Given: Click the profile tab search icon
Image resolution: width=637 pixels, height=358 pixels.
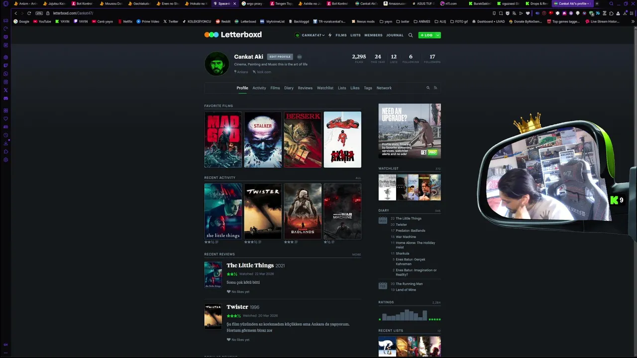Looking at the screenshot, I should 427,88.
